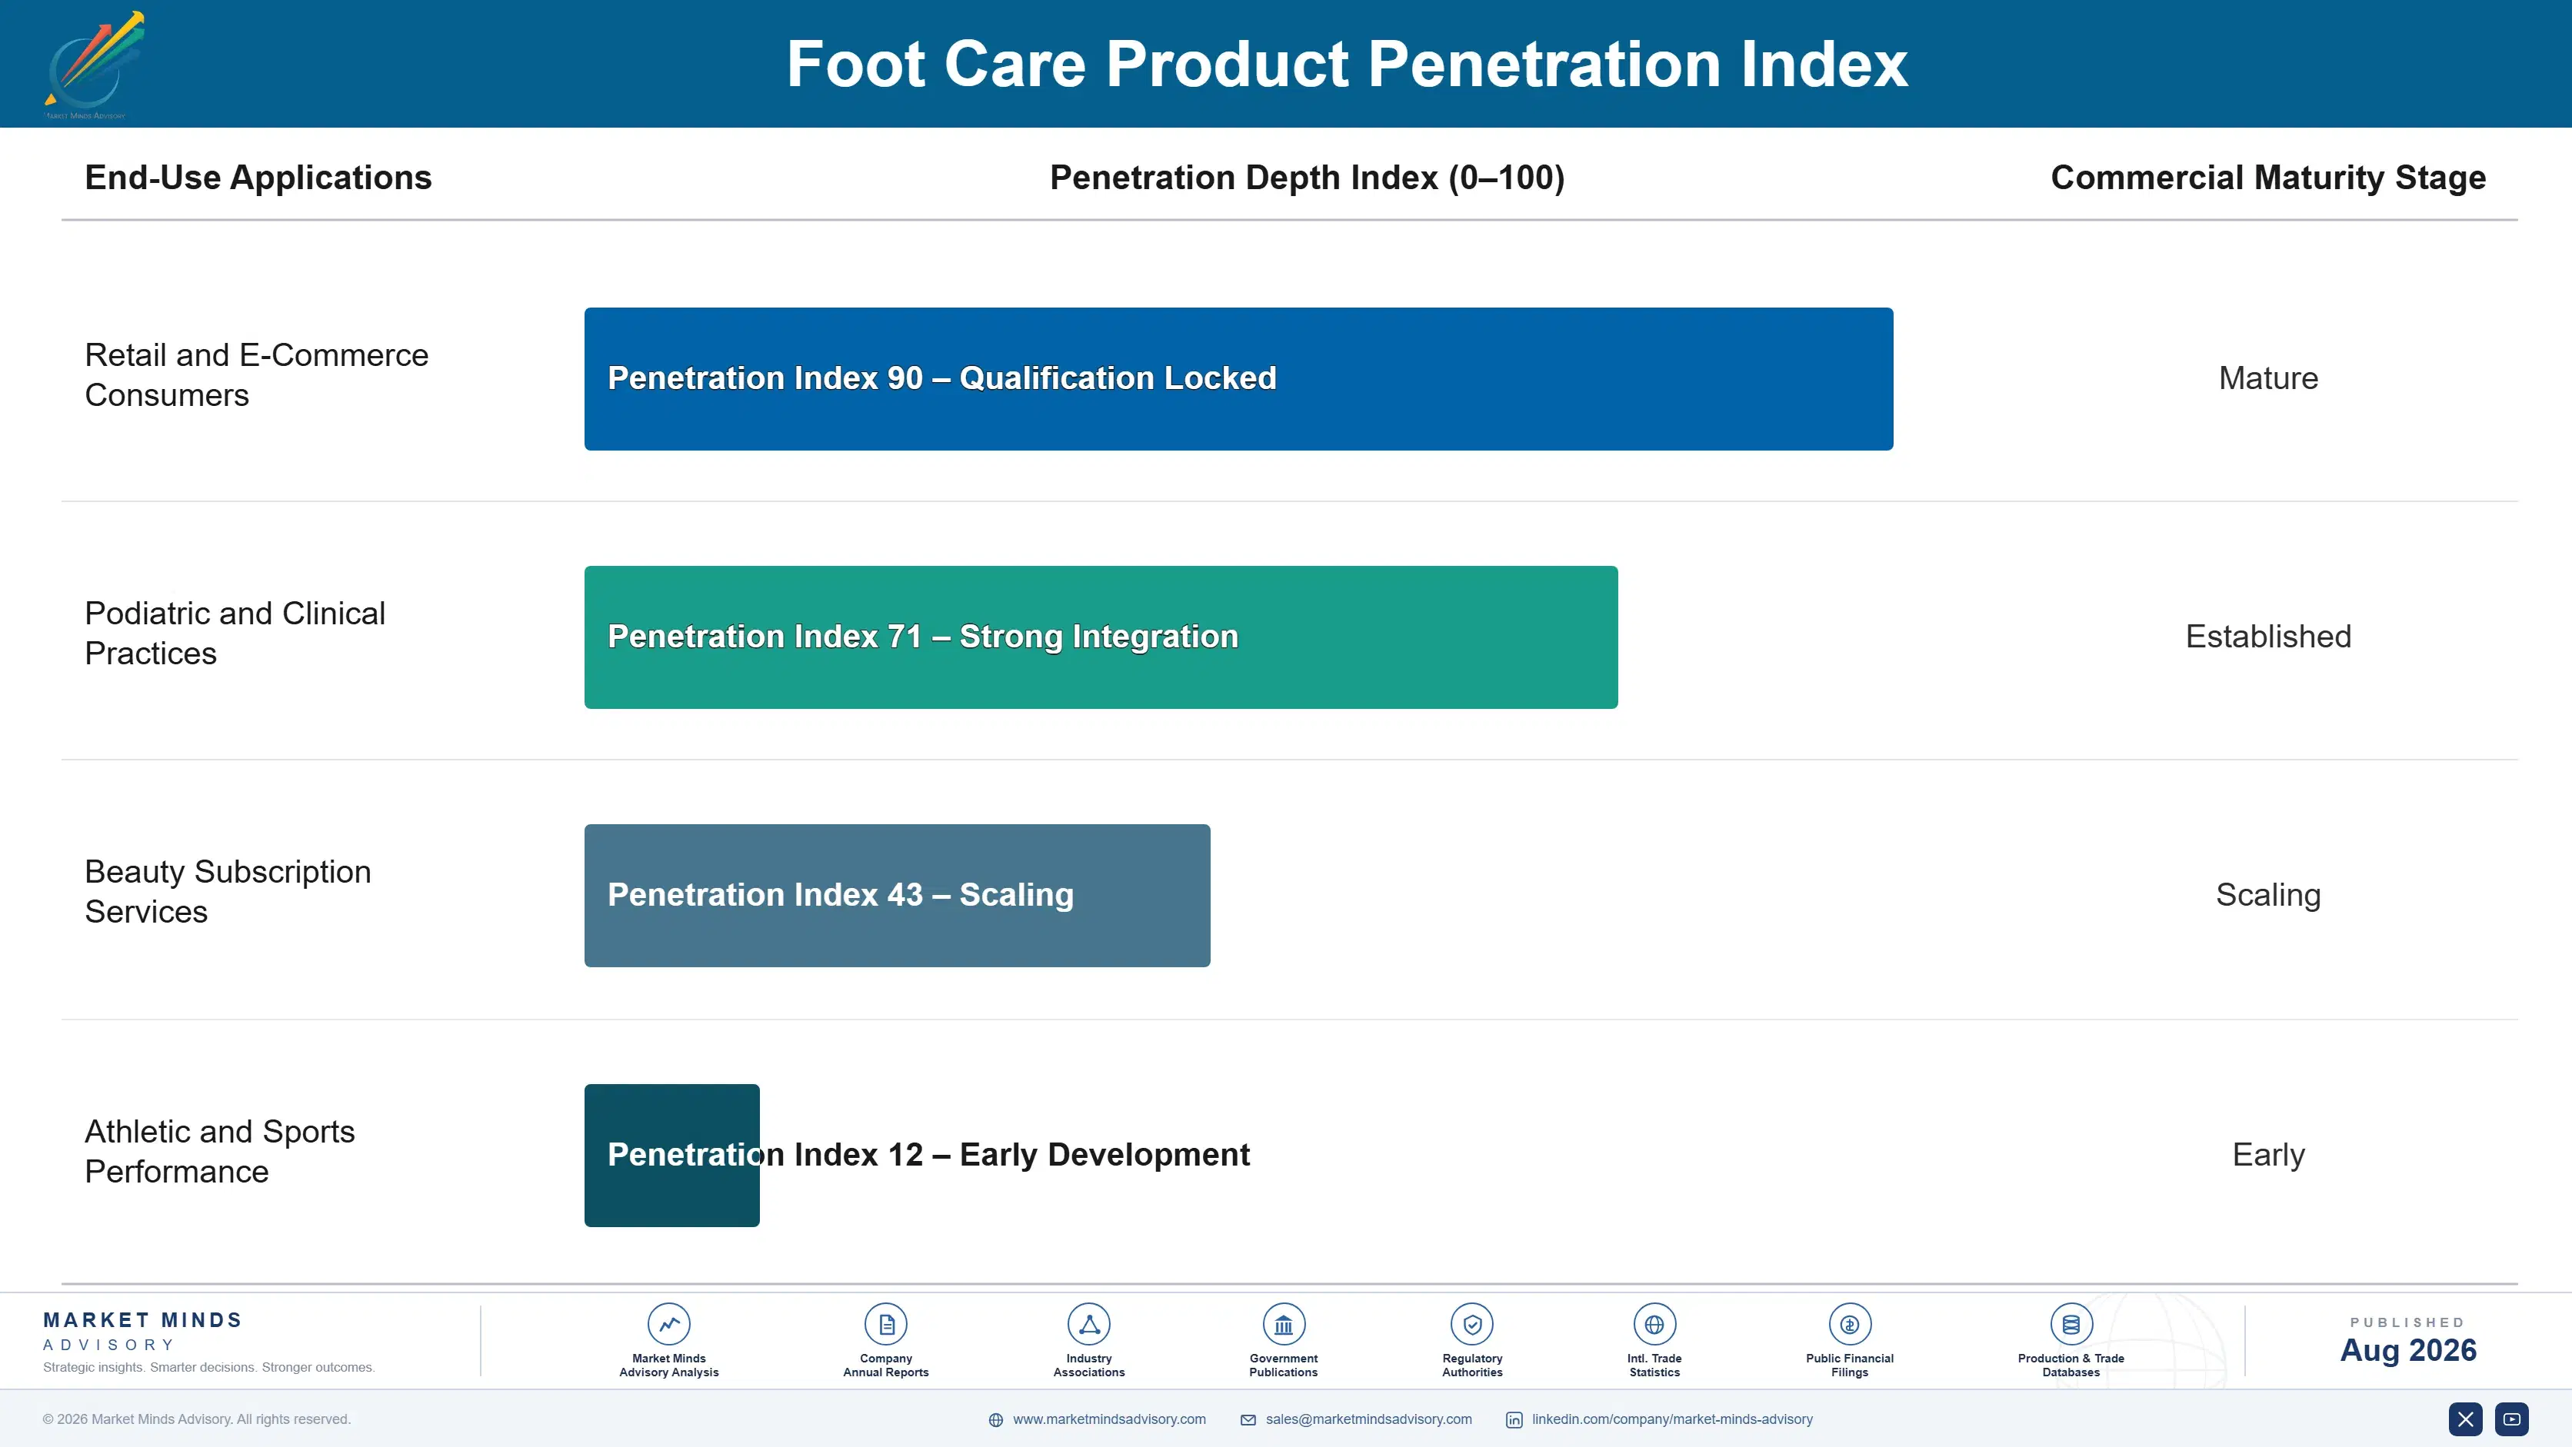2572x1447 pixels.
Task: Click 'End-Use Applications' column header
Action: click(x=258, y=178)
